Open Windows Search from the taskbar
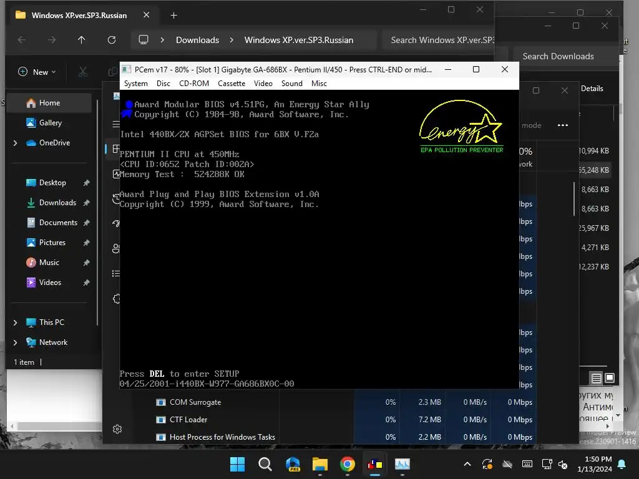 (x=265, y=464)
